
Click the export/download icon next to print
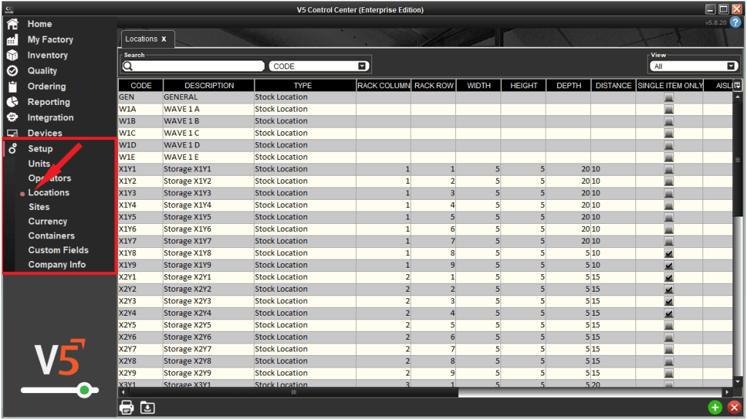click(x=147, y=407)
